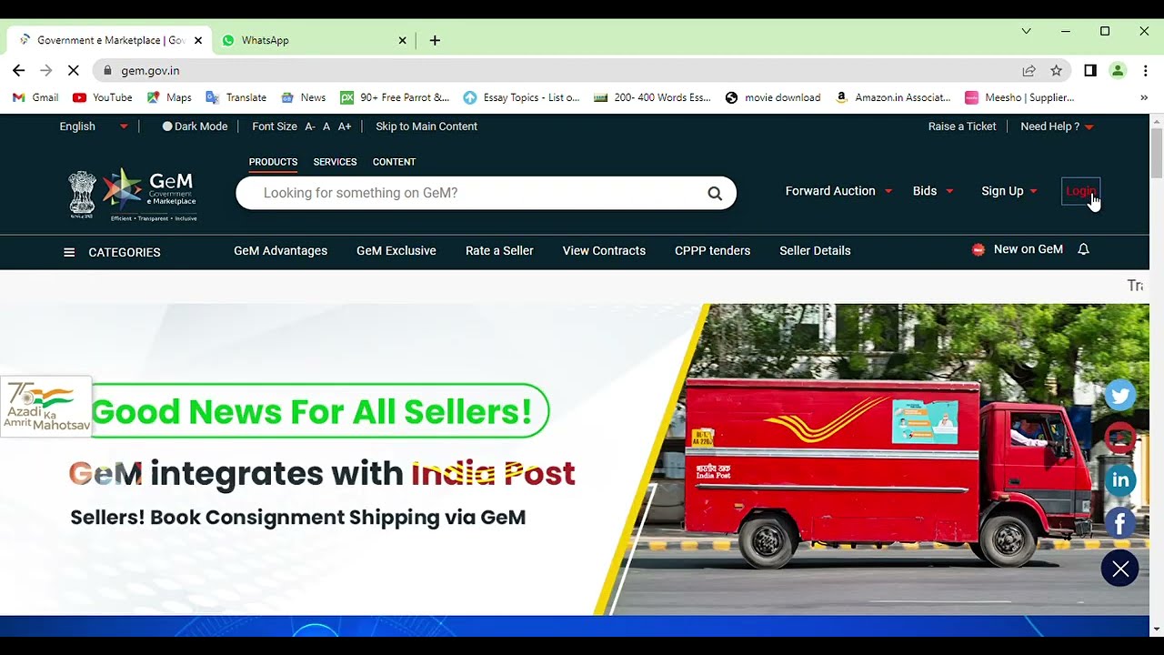This screenshot has width=1164, height=655.
Task: Open the CATEGORIES hamburger menu
Action: (x=112, y=252)
